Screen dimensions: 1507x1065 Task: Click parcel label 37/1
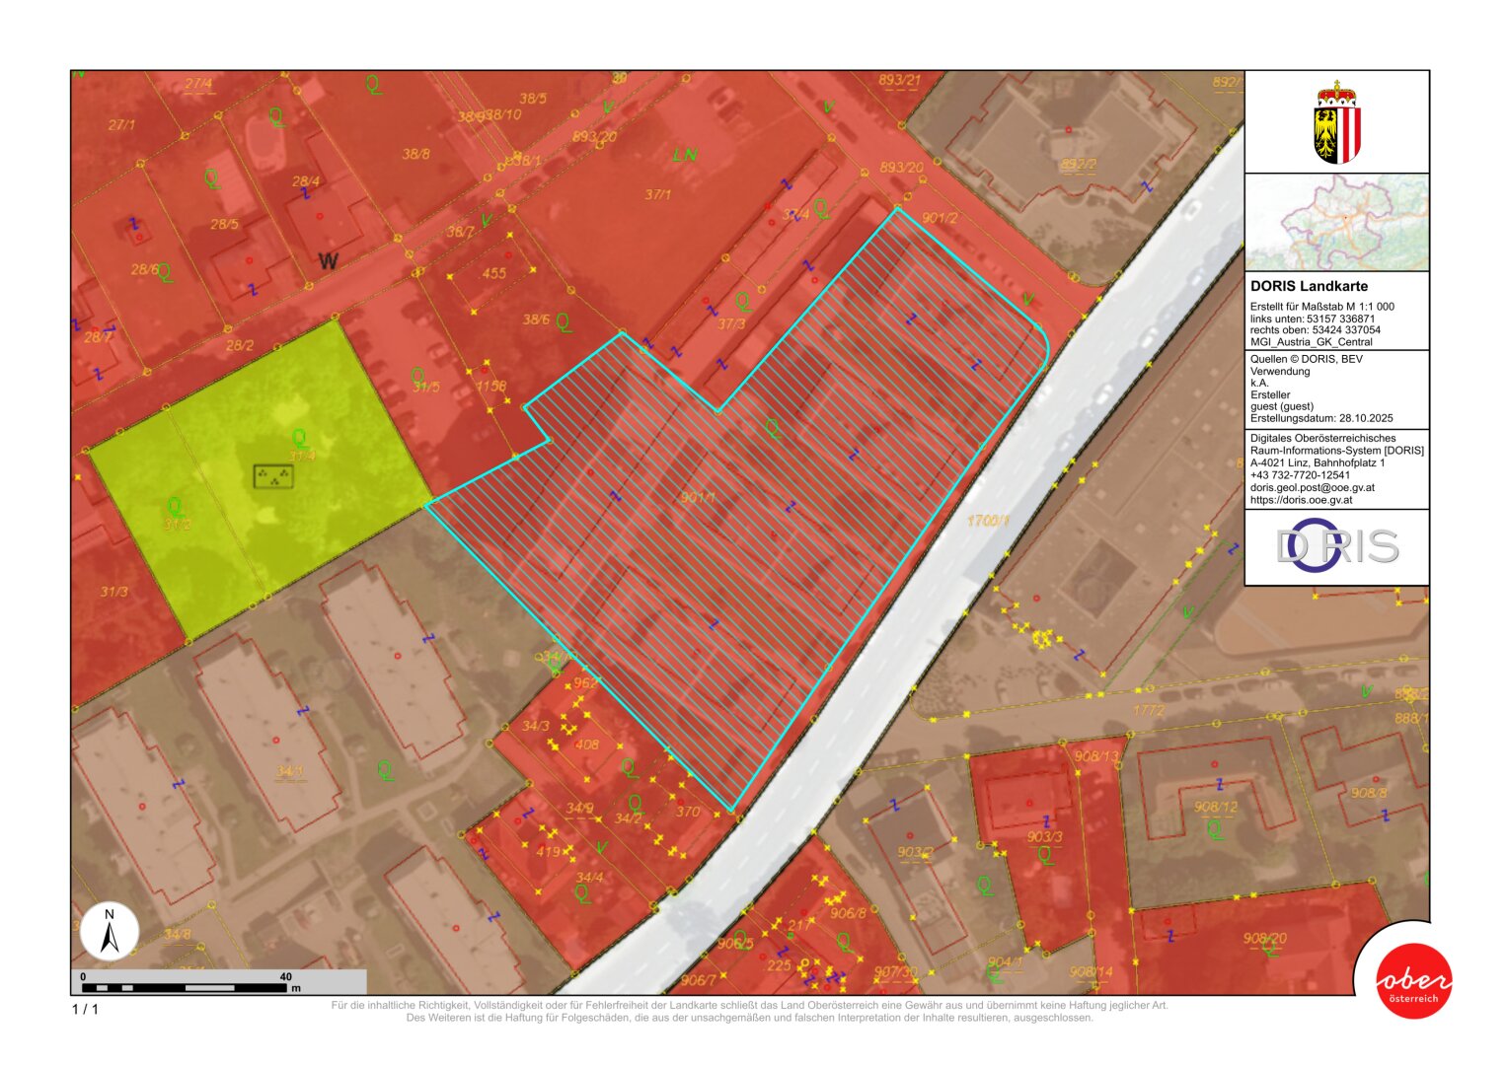coord(657,195)
